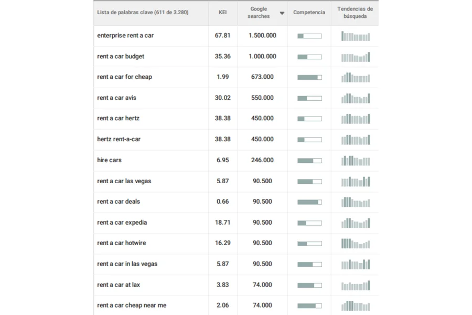Viewport: 472px width, 315px height.
Task: Select the Tendencias de búsqueda column header
Action: click(x=355, y=13)
